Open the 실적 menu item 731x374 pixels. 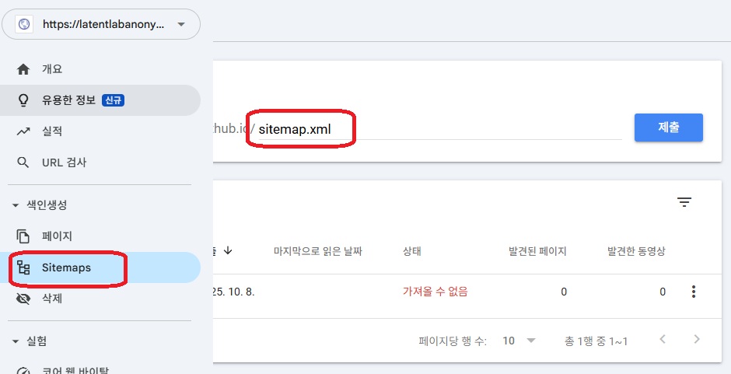pos(51,131)
